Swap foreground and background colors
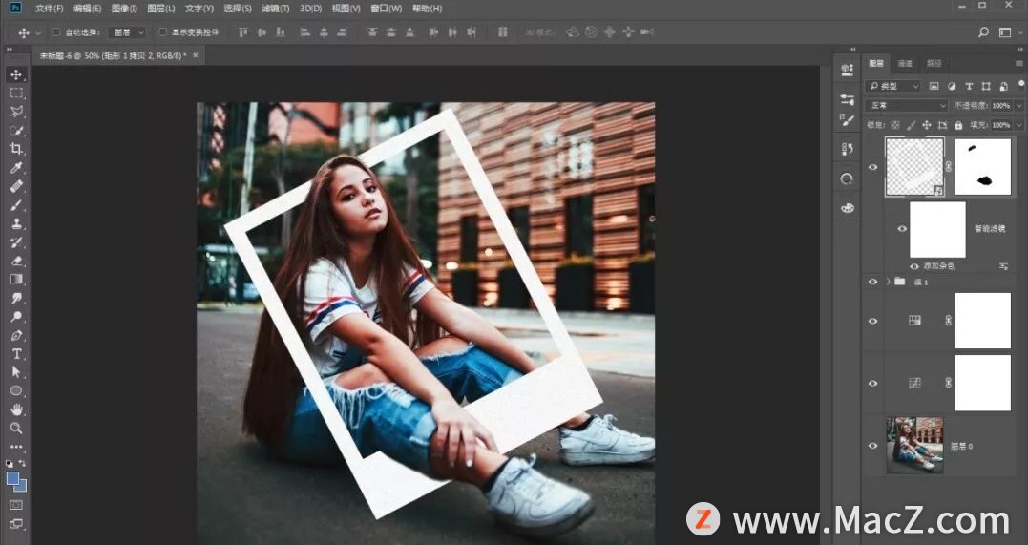Viewport: 1028px width, 545px height. pyautogui.click(x=23, y=464)
